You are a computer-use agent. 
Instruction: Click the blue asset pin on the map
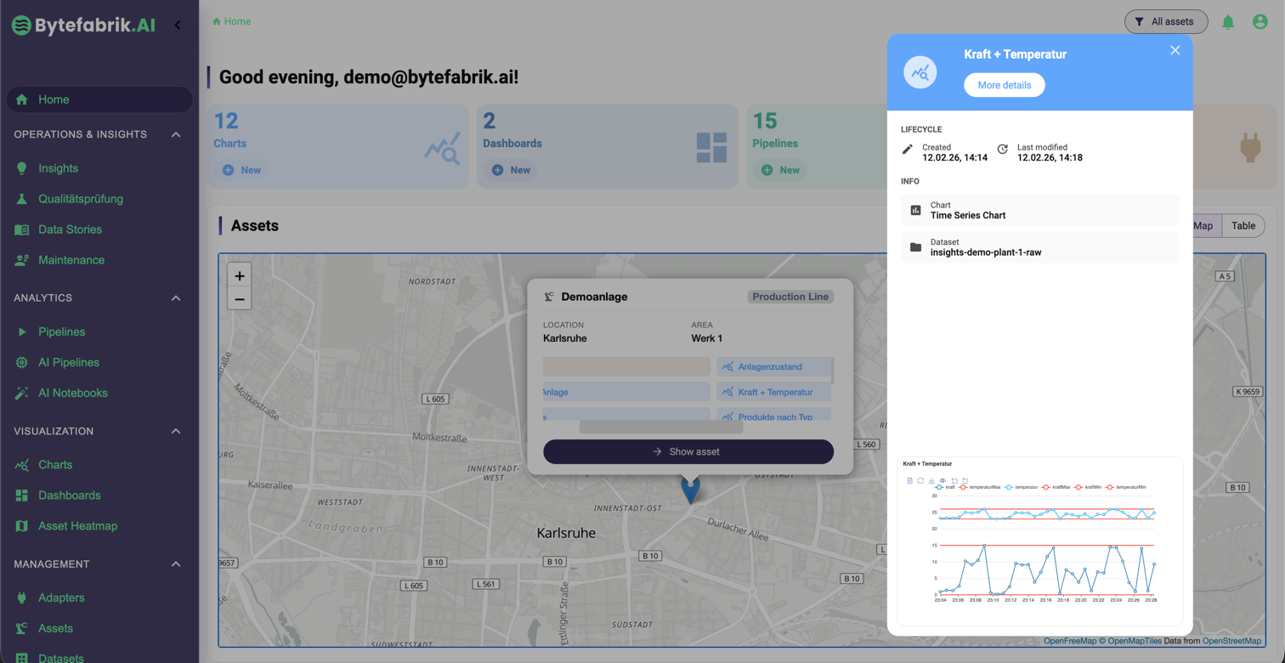tap(690, 490)
